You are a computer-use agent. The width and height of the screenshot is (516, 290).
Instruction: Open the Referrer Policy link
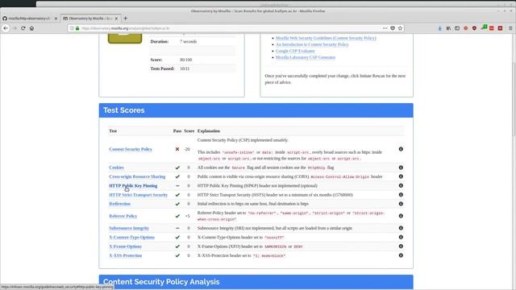click(x=123, y=216)
